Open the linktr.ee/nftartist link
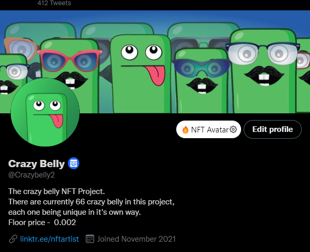 pos(49,239)
